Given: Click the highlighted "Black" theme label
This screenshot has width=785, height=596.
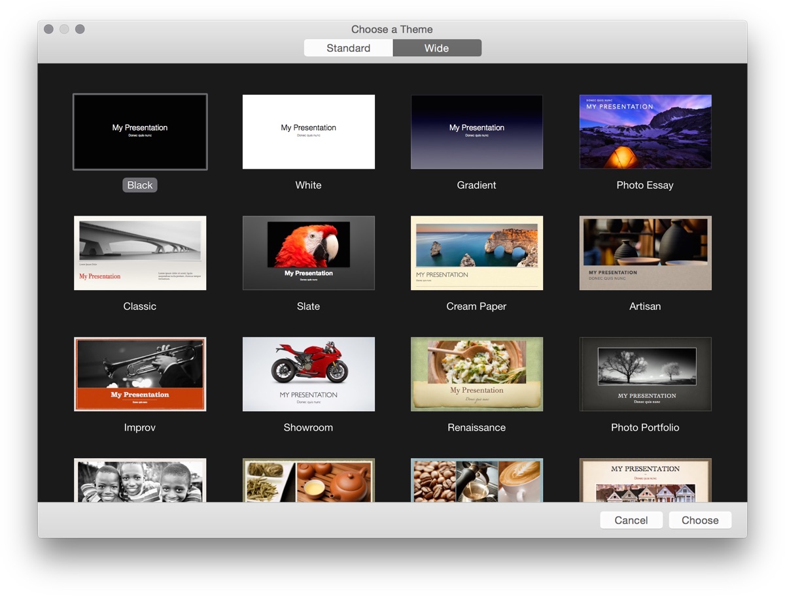Looking at the screenshot, I should coord(140,185).
